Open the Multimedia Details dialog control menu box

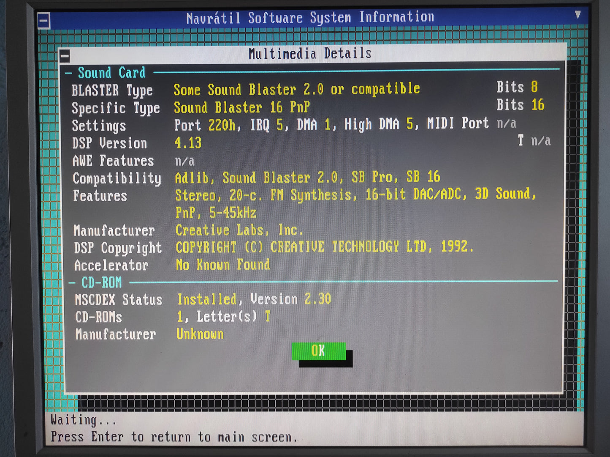coord(65,56)
